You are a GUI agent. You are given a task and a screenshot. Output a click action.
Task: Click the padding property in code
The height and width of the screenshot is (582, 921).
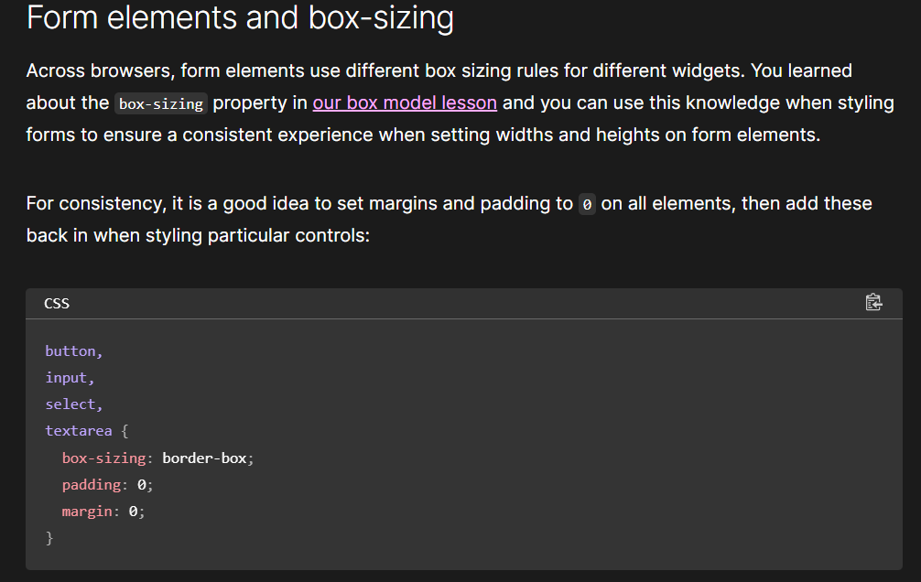91,485
